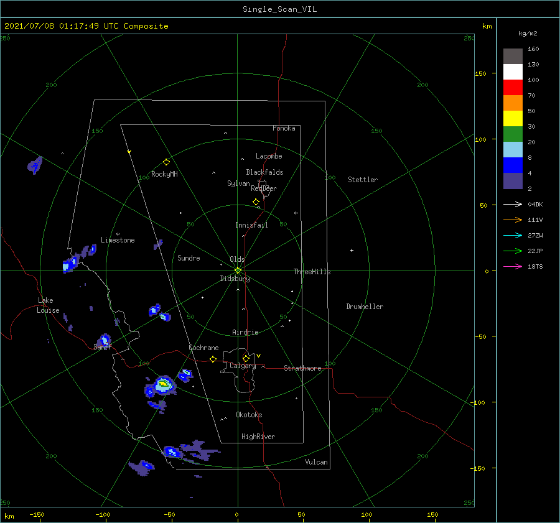Click the yellow diamond marker below RedDeer
This screenshot has height=523, width=560.
click(x=256, y=202)
